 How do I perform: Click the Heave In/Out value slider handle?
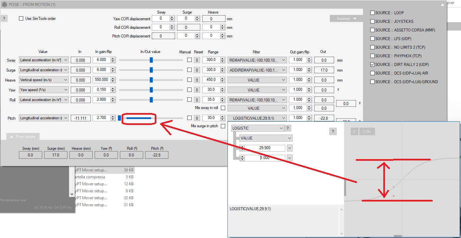(x=151, y=80)
